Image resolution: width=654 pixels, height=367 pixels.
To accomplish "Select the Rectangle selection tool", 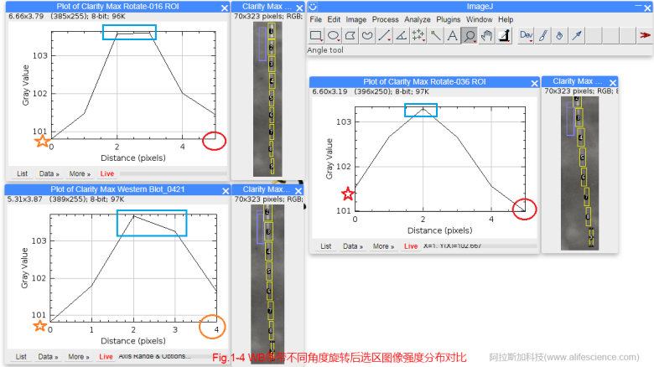I will [x=316, y=35].
